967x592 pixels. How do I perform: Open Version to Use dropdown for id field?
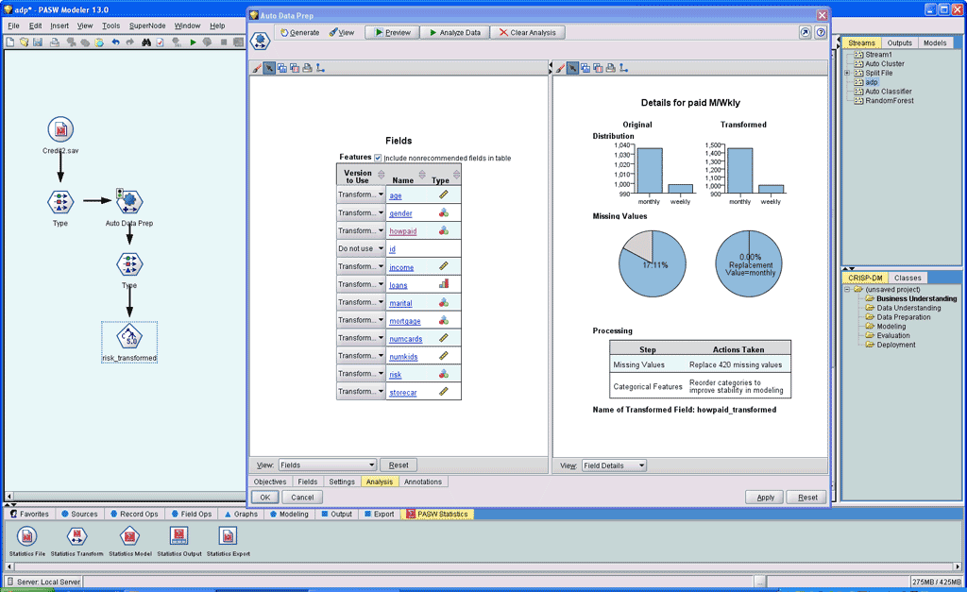[x=361, y=248]
